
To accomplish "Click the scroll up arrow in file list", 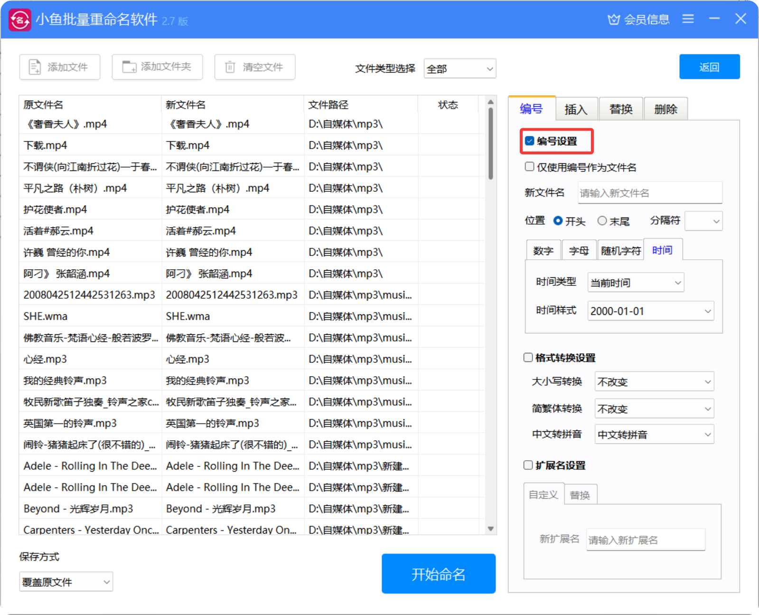I will [x=491, y=102].
